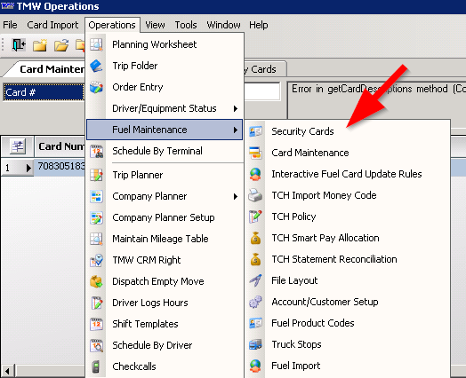The width and height of the screenshot is (466, 378).
Task: Open the View menu
Action: pyautogui.click(x=155, y=25)
